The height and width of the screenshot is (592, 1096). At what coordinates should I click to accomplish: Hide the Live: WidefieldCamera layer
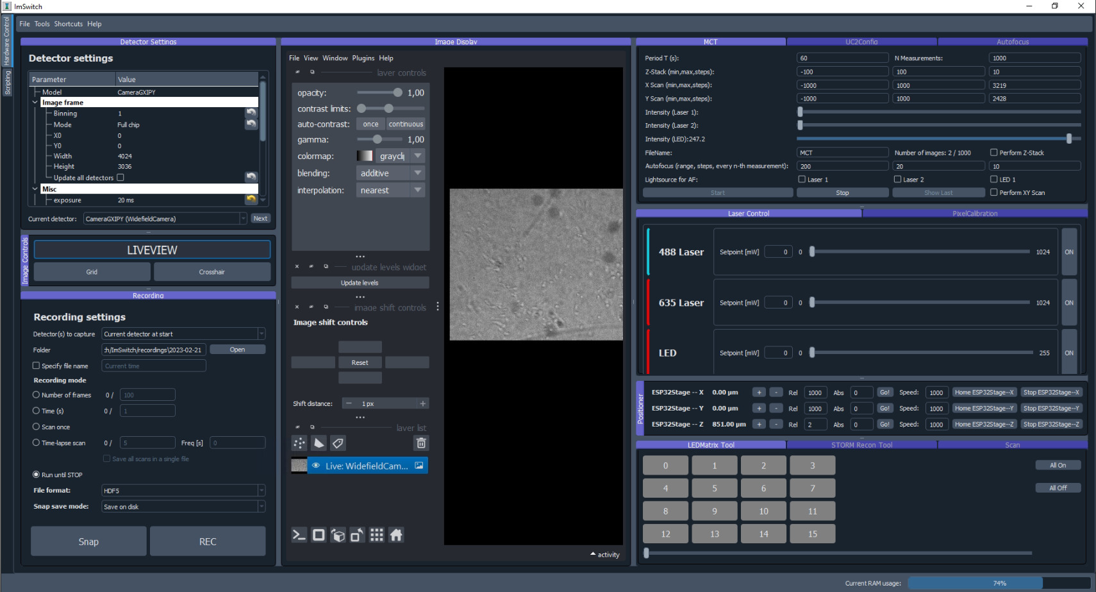[x=316, y=466]
